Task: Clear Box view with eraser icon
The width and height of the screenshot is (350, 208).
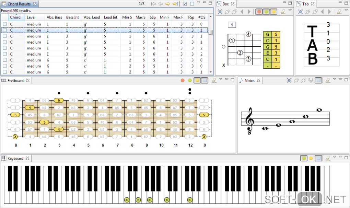Action: 283,12
